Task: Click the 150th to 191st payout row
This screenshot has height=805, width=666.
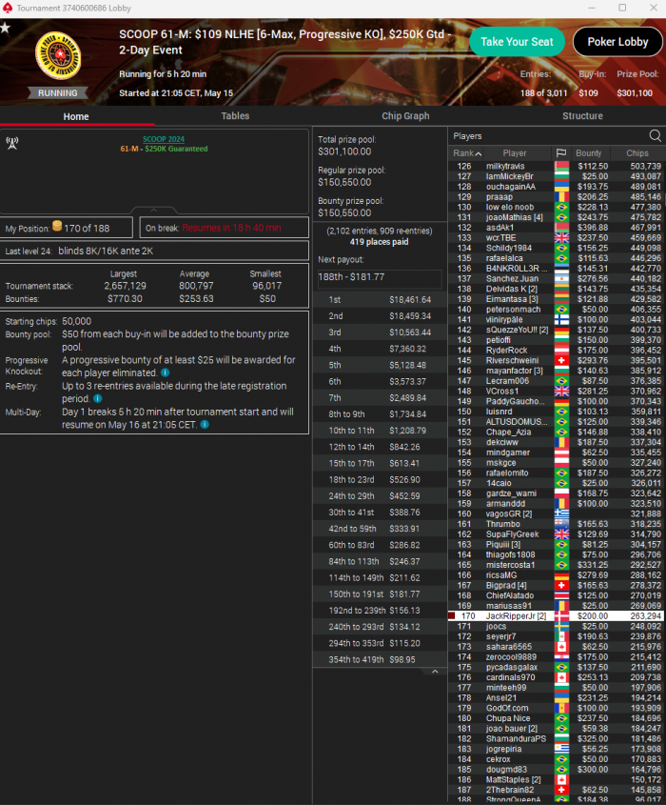Action: pos(380,594)
